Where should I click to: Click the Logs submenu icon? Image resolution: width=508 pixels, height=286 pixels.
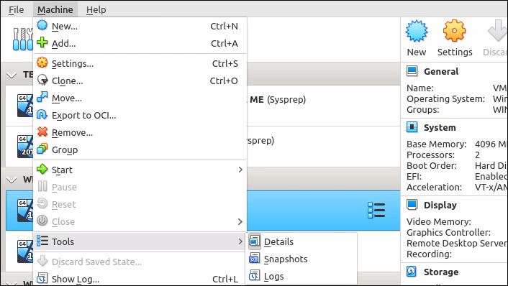(254, 276)
